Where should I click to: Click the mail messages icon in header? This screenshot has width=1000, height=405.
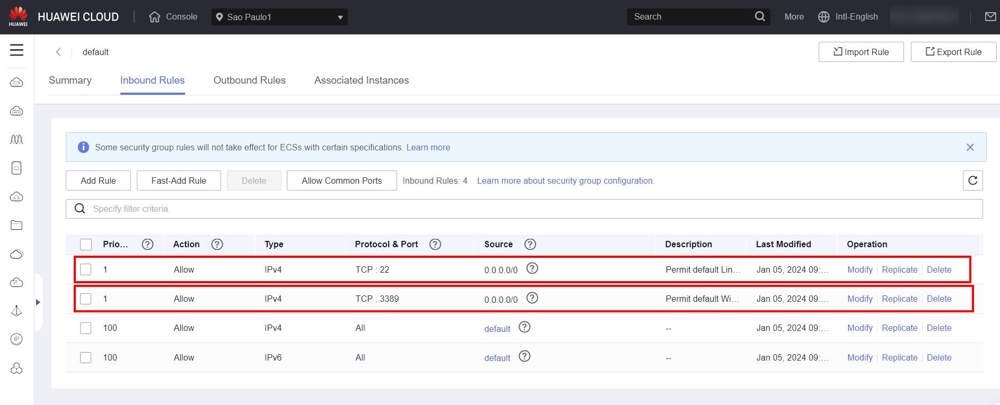point(990,17)
